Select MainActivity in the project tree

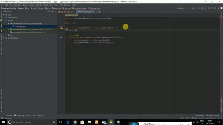pos(21,26)
